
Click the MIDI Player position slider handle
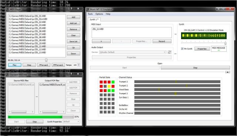click(46, 60)
